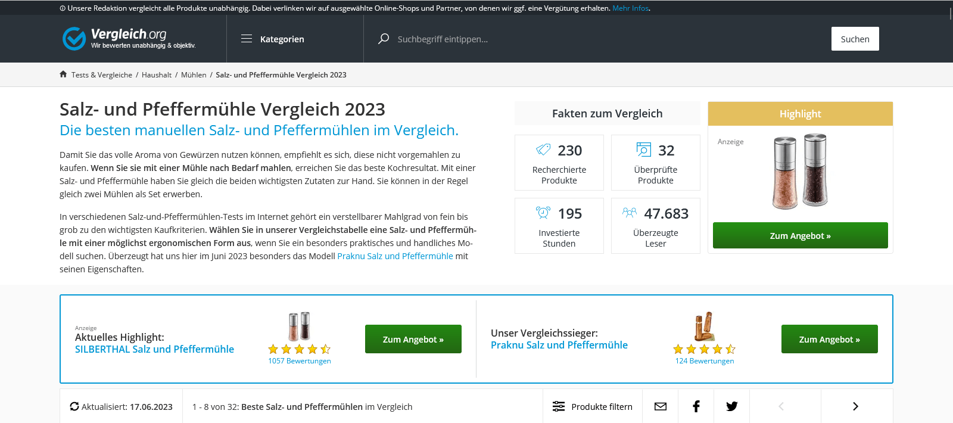Click Zum Angebot for SILBERTHAL highlight
The image size is (953, 423).
[x=413, y=339]
